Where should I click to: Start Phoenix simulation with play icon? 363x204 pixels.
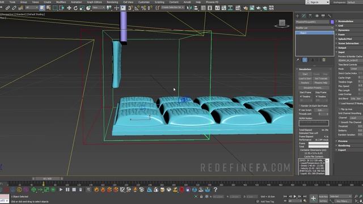61,190
